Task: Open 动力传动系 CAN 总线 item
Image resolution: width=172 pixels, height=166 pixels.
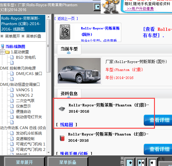Action: click(23, 128)
